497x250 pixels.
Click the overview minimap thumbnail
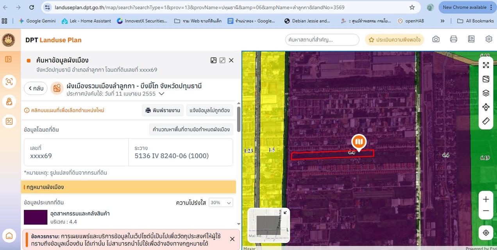[x=268, y=226]
